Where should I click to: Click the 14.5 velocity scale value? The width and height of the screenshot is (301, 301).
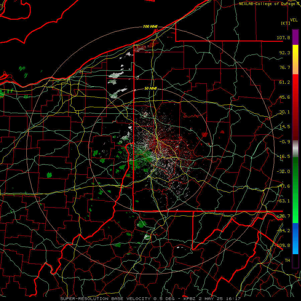point(285,127)
